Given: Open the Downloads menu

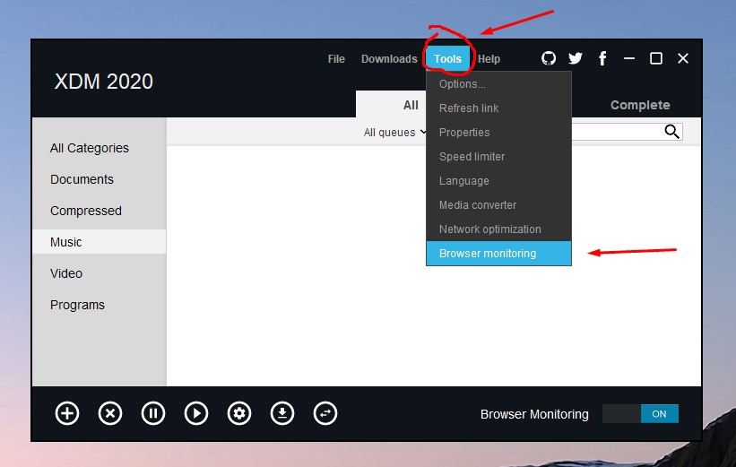Looking at the screenshot, I should click(389, 58).
